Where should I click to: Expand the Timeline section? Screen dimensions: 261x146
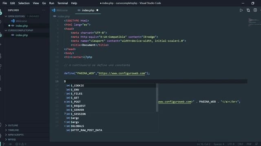point(6,130)
